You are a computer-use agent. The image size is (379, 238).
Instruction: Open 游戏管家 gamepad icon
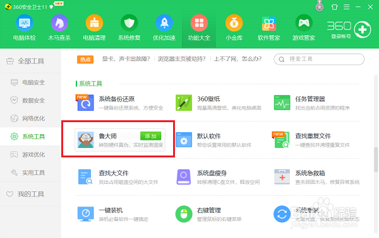pos(304,23)
